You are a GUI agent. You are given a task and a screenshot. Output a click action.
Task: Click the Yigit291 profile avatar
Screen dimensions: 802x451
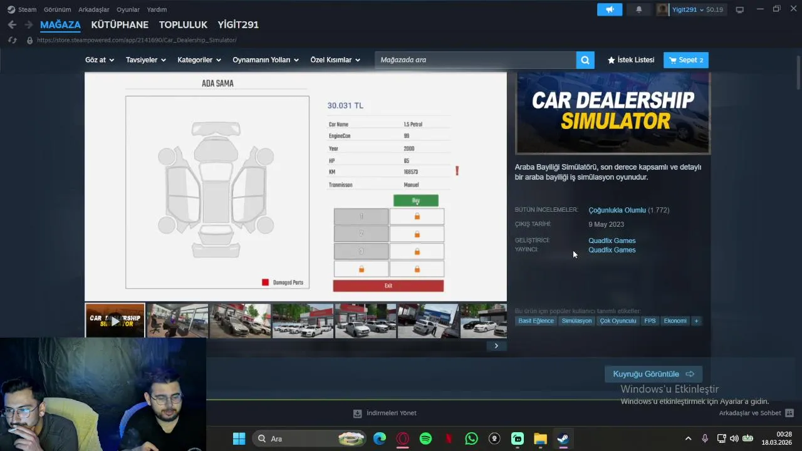tap(663, 9)
